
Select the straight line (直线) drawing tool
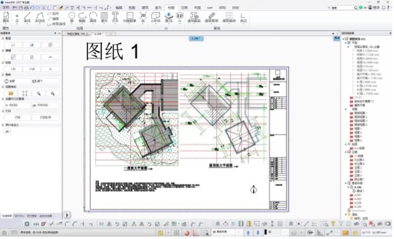pyautogui.click(x=27, y=17)
